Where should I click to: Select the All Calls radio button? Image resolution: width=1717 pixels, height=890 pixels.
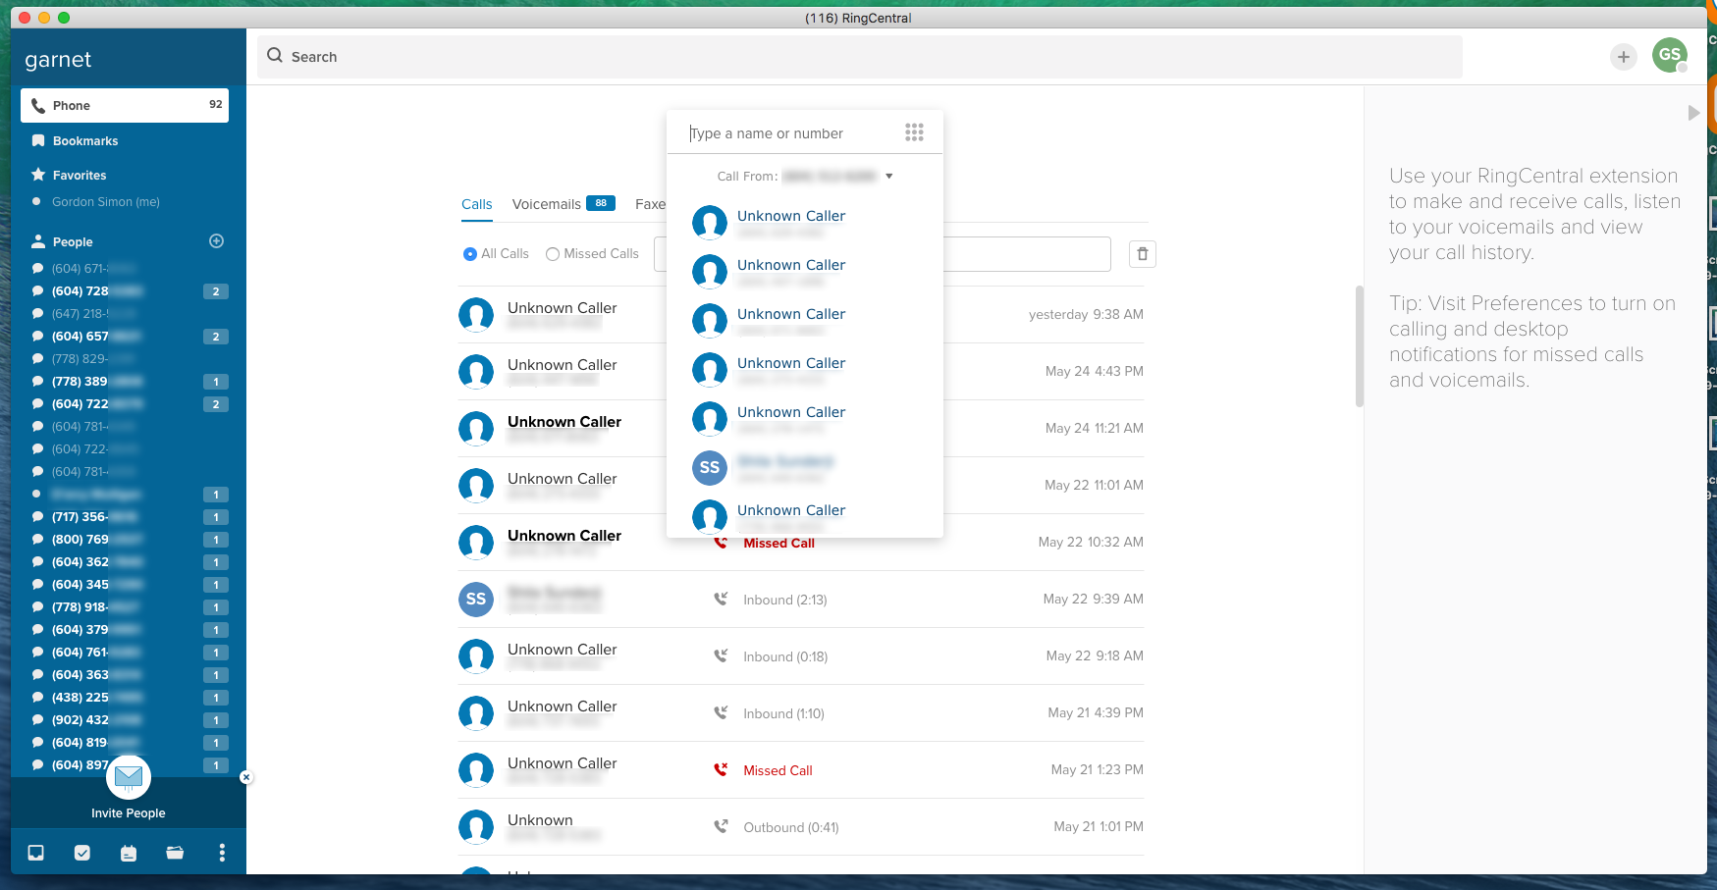coord(470,254)
